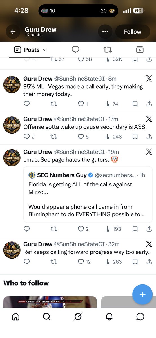Open the three-dot more options menu
The width and height of the screenshot is (156, 338).
[x=105, y=32]
